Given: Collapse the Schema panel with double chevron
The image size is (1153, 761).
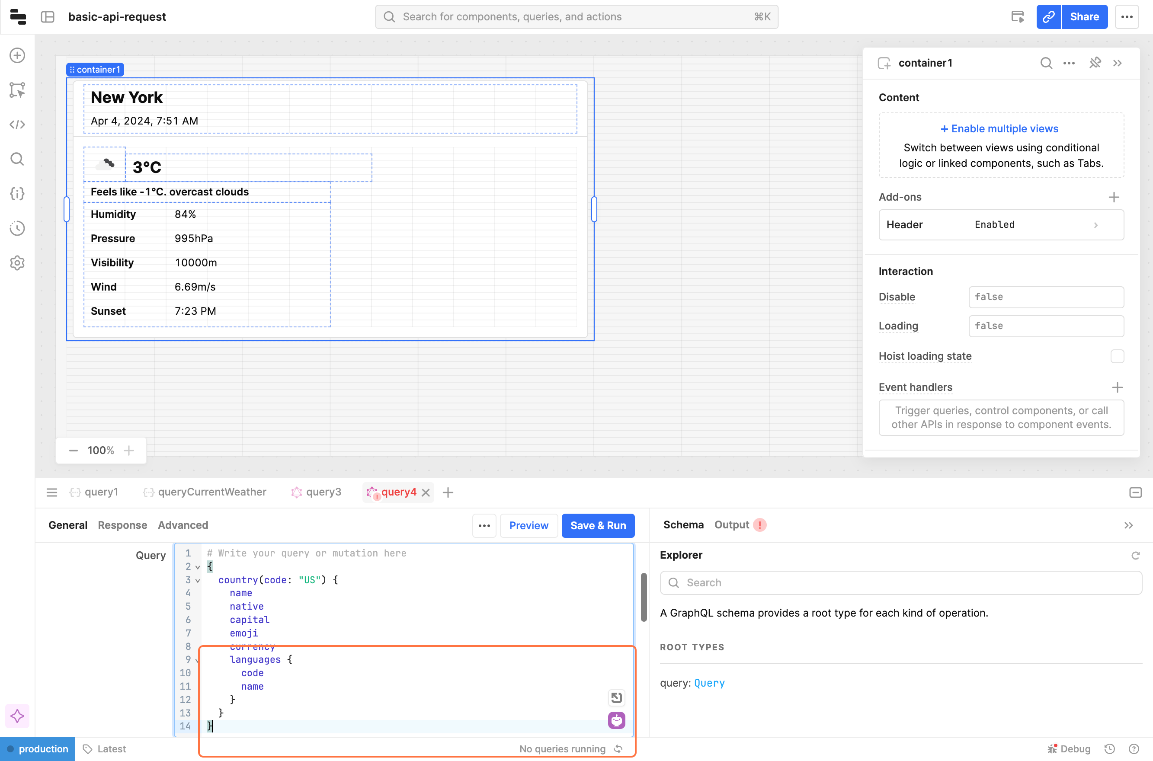Looking at the screenshot, I should tap(1128, 526).
